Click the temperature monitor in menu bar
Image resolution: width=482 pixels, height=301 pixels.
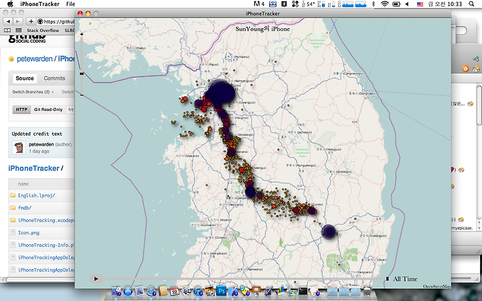(x=309, y=4)
